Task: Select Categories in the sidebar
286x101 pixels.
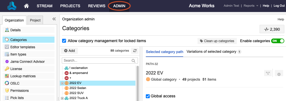Action: click(28, 40)
